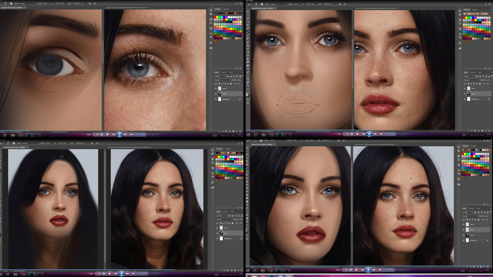This screenshot has height=277, width=493.
Task: Select the Type tool in bottom-right window
Action: pos(247,205)
